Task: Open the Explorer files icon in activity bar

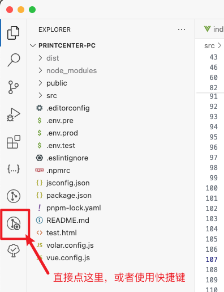Action: click(x=13, y=33)
